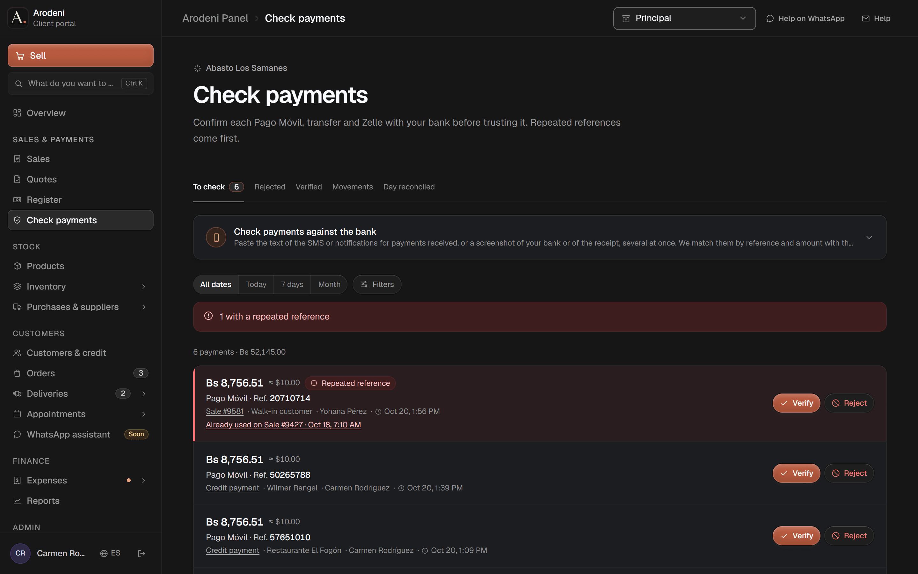Expand the Deliveries submenu chevron
Screen dimensions: 918x574
coord(144,394)
